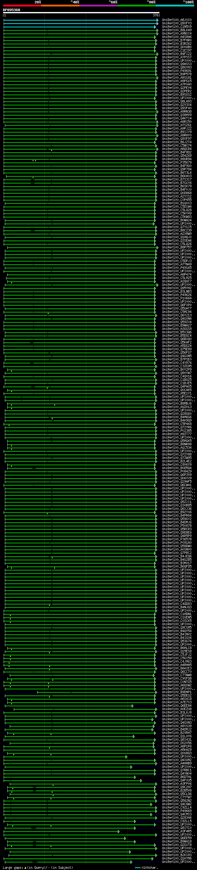This screenshot has height=870, width=197.
Task: Select hit UniRef100_B7FHR0
Action: [176, 40]
